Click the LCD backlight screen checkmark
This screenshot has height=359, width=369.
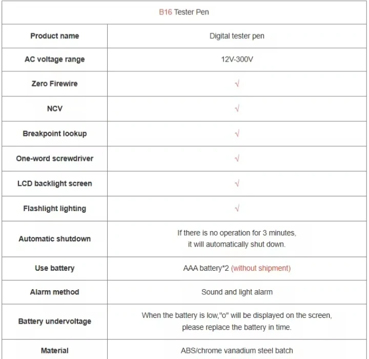[237, 183]
